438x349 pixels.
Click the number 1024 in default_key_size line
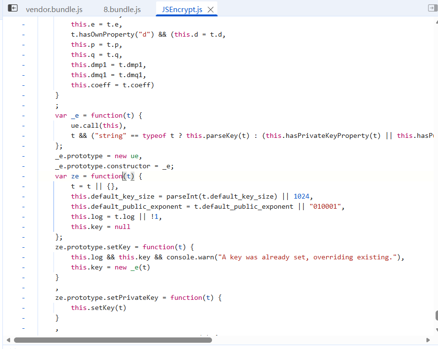point(302,197)
